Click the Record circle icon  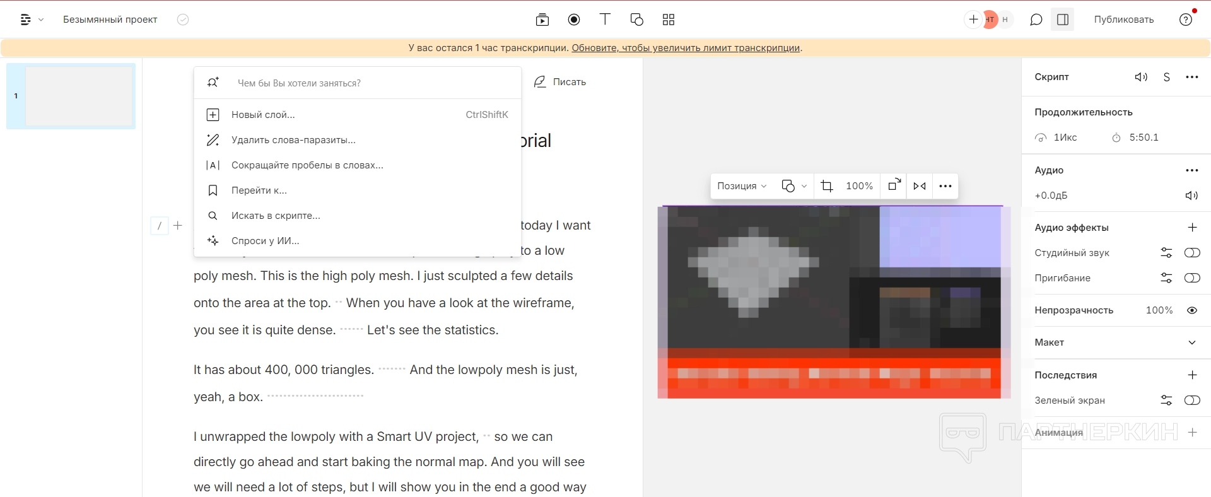point(574,20)
